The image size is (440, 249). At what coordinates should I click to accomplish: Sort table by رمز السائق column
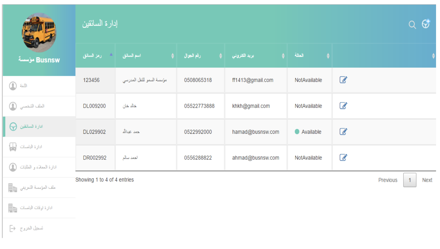point(95,56)
